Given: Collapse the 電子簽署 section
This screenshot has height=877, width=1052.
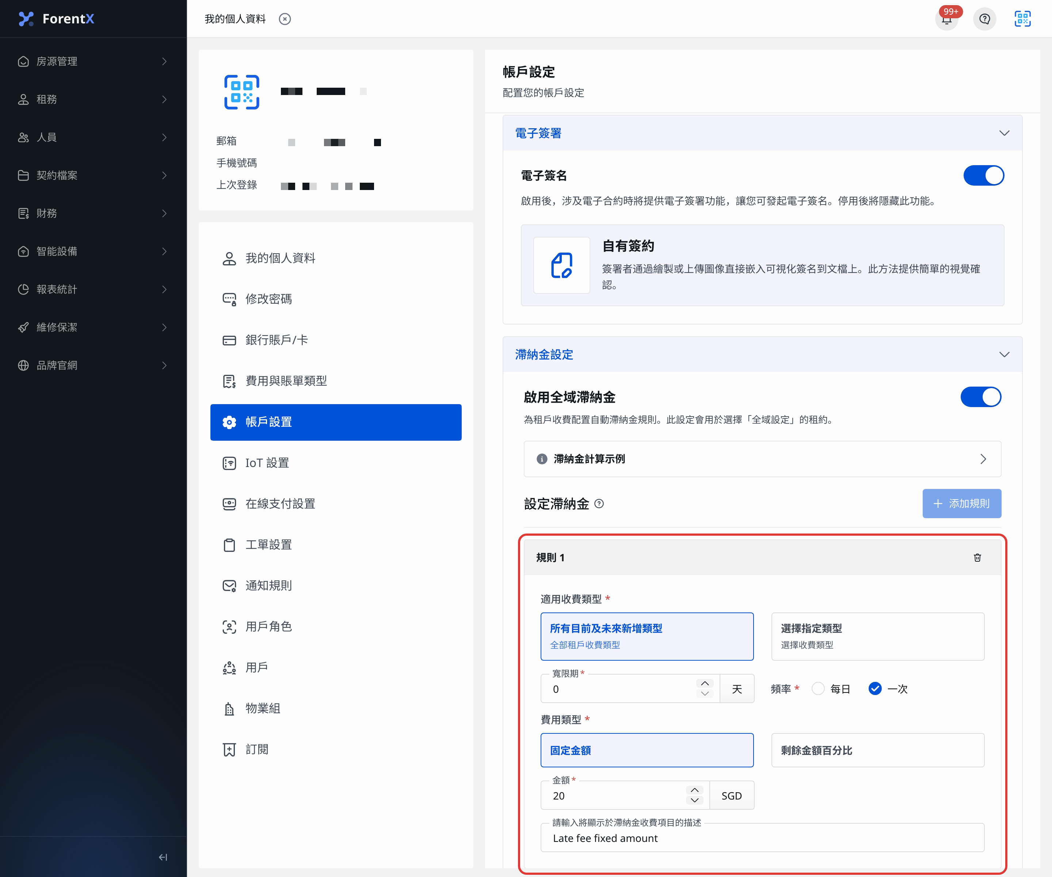Looking at the screenshot, I should pyautogui.click(x=1004, y=133).
